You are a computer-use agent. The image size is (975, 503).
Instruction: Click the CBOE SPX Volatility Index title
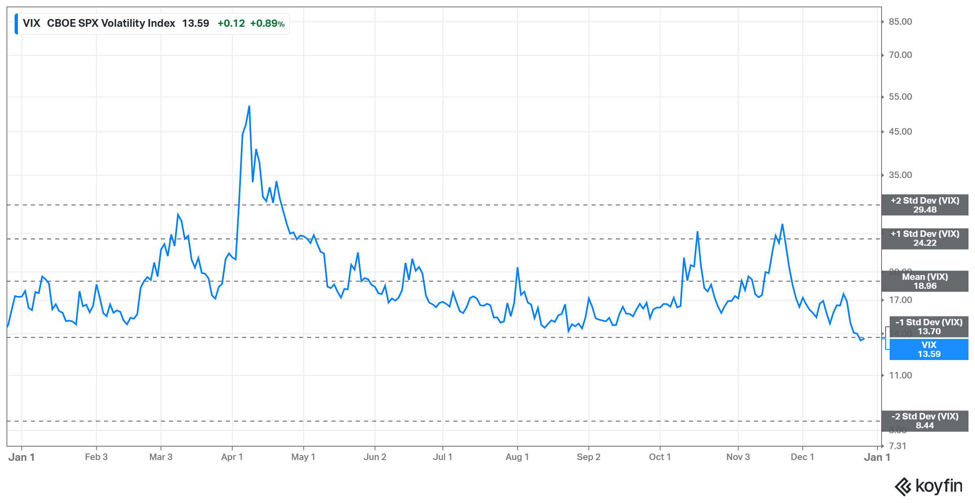coord(111,24)
